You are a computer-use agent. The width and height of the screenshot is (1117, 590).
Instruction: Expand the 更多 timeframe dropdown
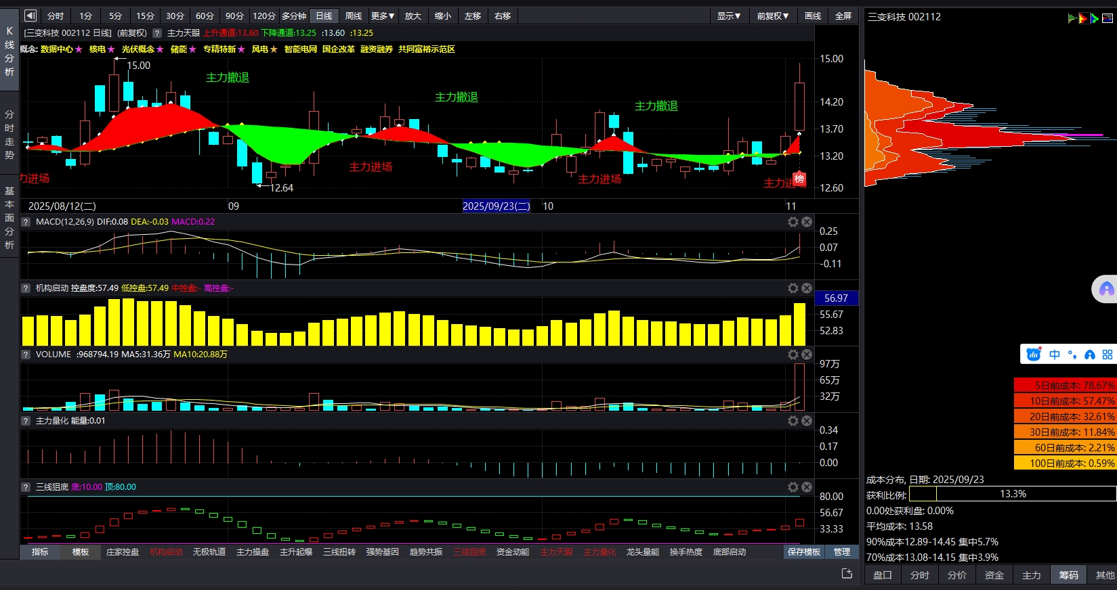coord(383,16)
